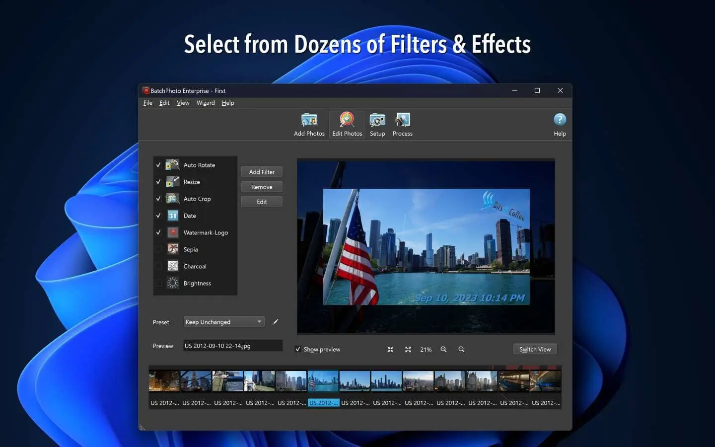
Task: Open the File menu
Action: point(148,103)
